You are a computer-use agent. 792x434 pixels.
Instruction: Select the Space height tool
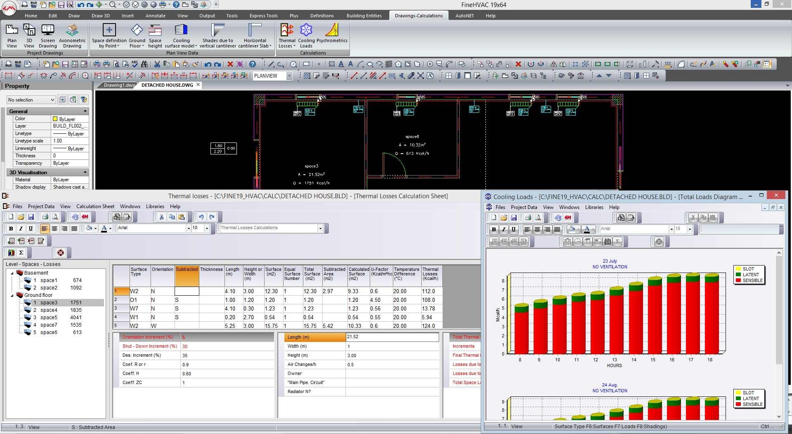coord(155,35)
